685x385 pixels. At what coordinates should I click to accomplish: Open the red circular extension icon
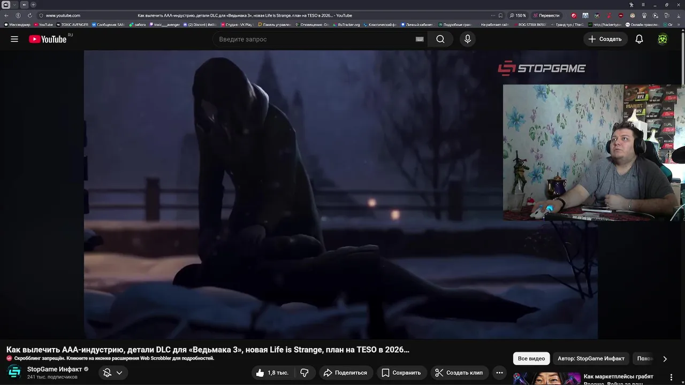(x=574, y=16)
